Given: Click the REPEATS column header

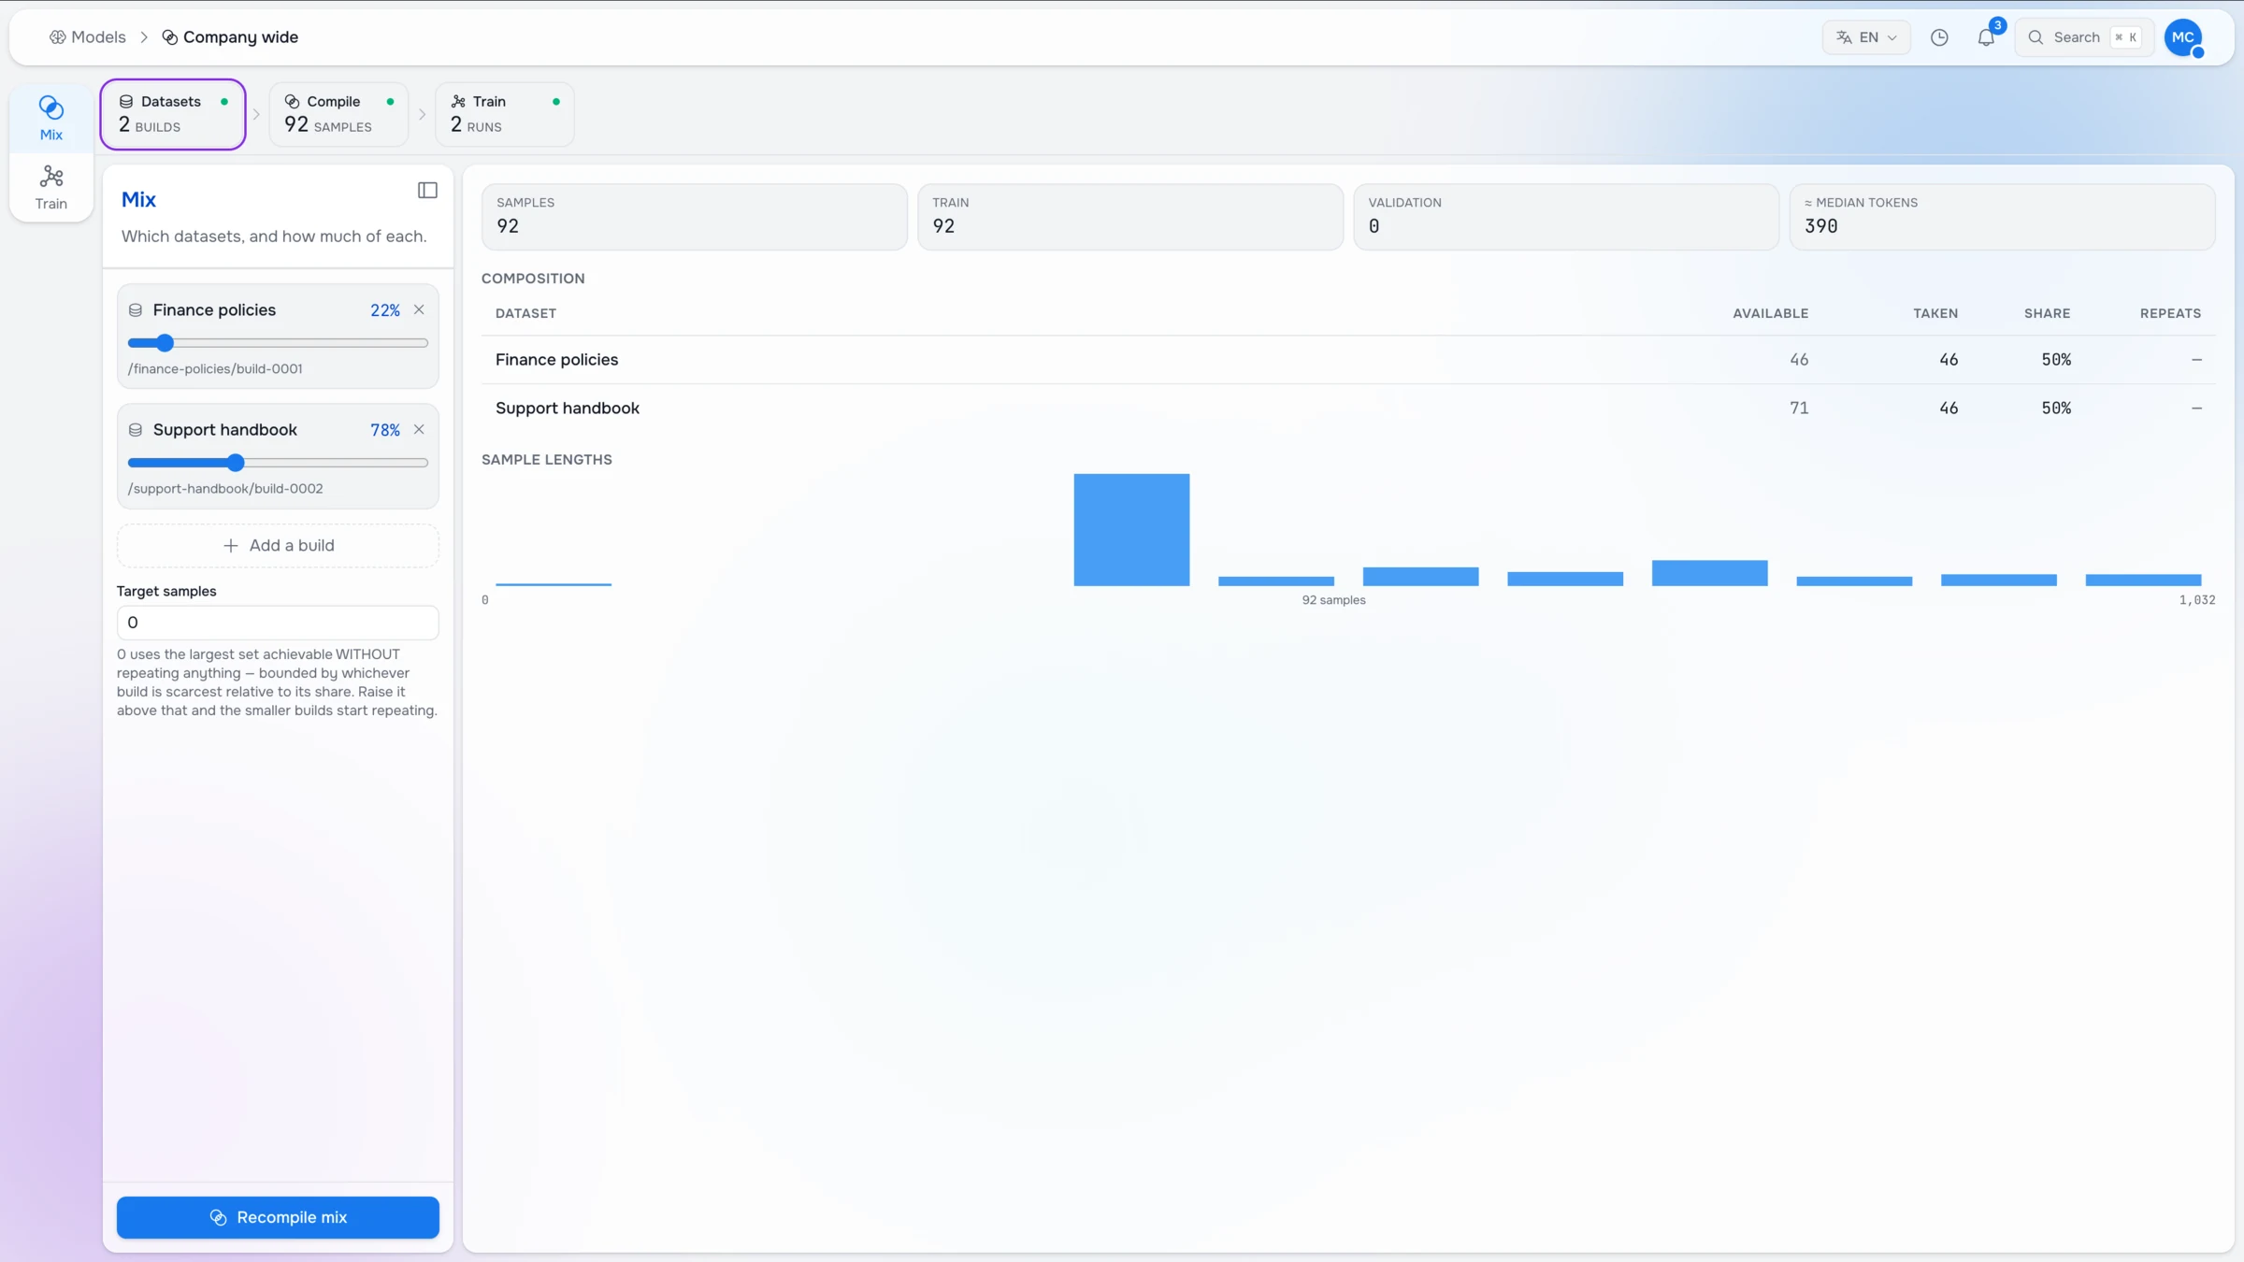Looking at the screenshot, I should 2170,314.
